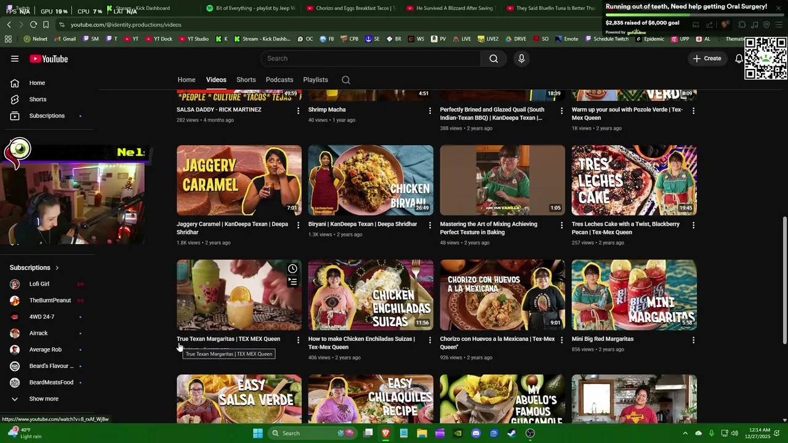Open the Jaggery Caramel thumbnail
The width and height of the screenshot is (788, 443).
tap(239, 180)
